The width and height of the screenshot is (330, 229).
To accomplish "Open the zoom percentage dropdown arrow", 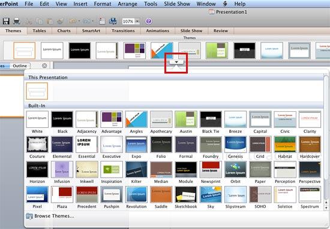I will (x=137, y=21).
